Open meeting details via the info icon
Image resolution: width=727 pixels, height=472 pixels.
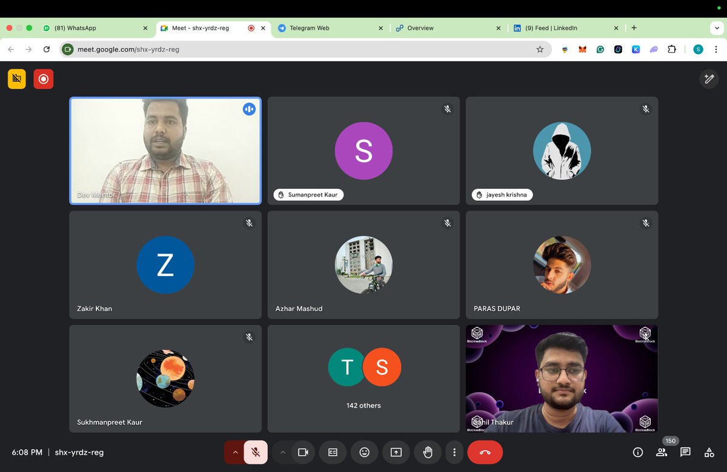637,452
